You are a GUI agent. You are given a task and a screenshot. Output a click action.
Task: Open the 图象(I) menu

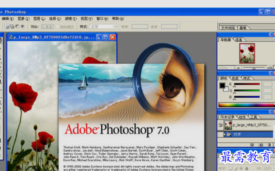pyautogui.click(x=24, y=18)
